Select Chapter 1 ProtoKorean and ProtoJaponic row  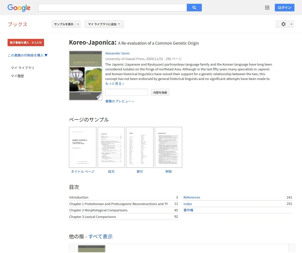click(124, 204)
